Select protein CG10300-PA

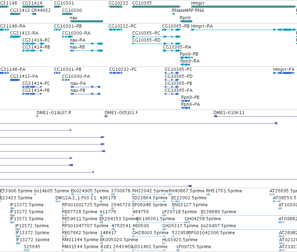(x=66, y=80)
